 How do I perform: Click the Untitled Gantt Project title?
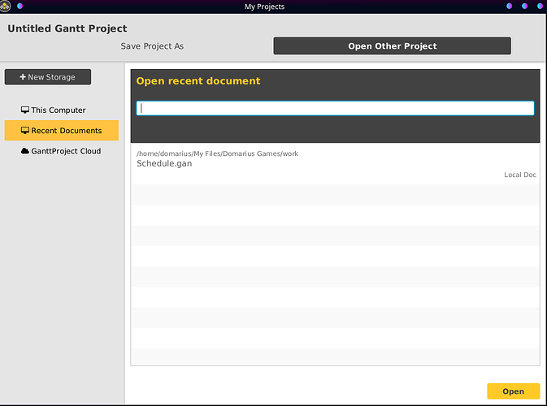tap(67, 28)
